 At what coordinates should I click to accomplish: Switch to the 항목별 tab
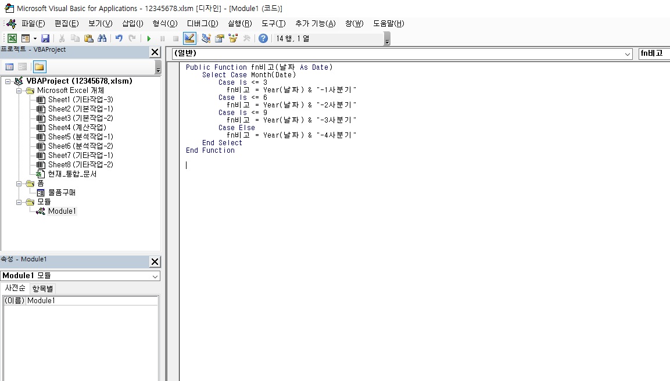pyautogui.click(x=42, y=289)
